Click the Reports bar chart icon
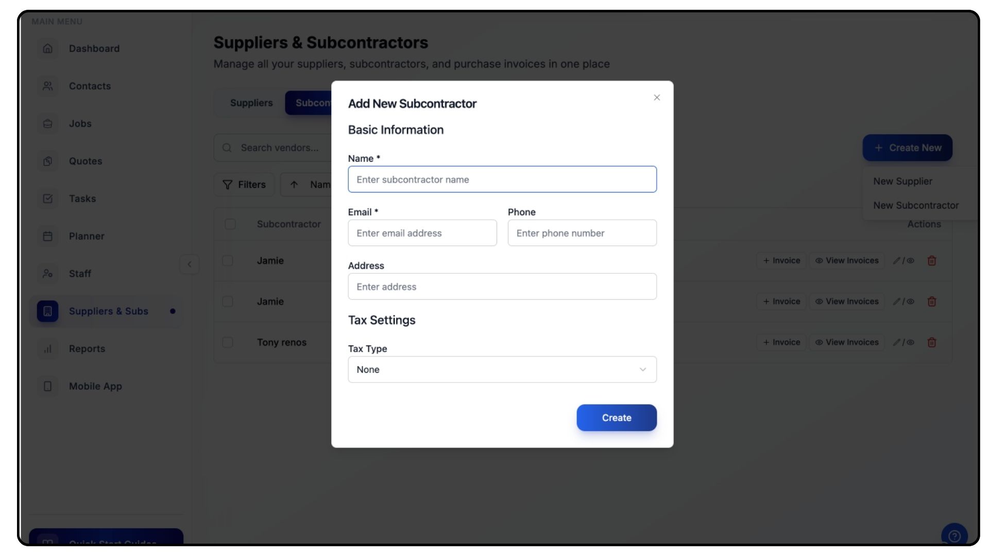This screenshot has width=989, height=556. pyautogui.click(x=48, y=349)
